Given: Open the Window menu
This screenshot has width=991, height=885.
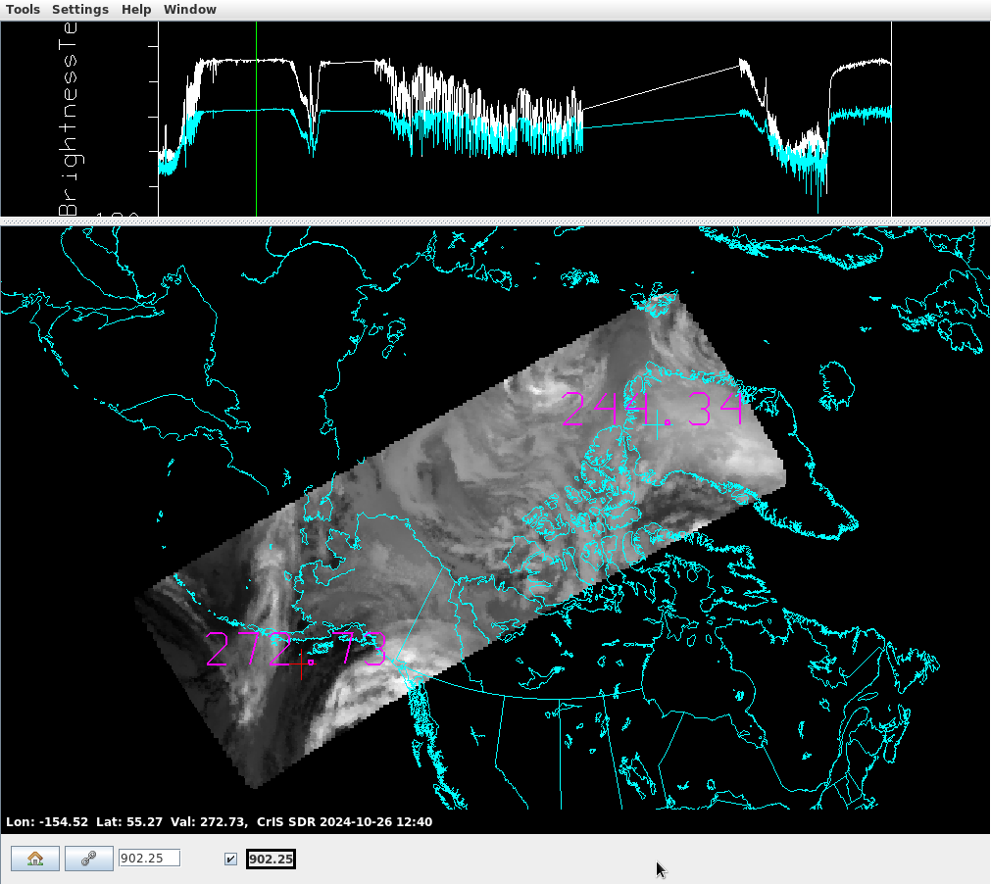Looking at the screenshot, I should pyautogui.click(x=190, y=9).
